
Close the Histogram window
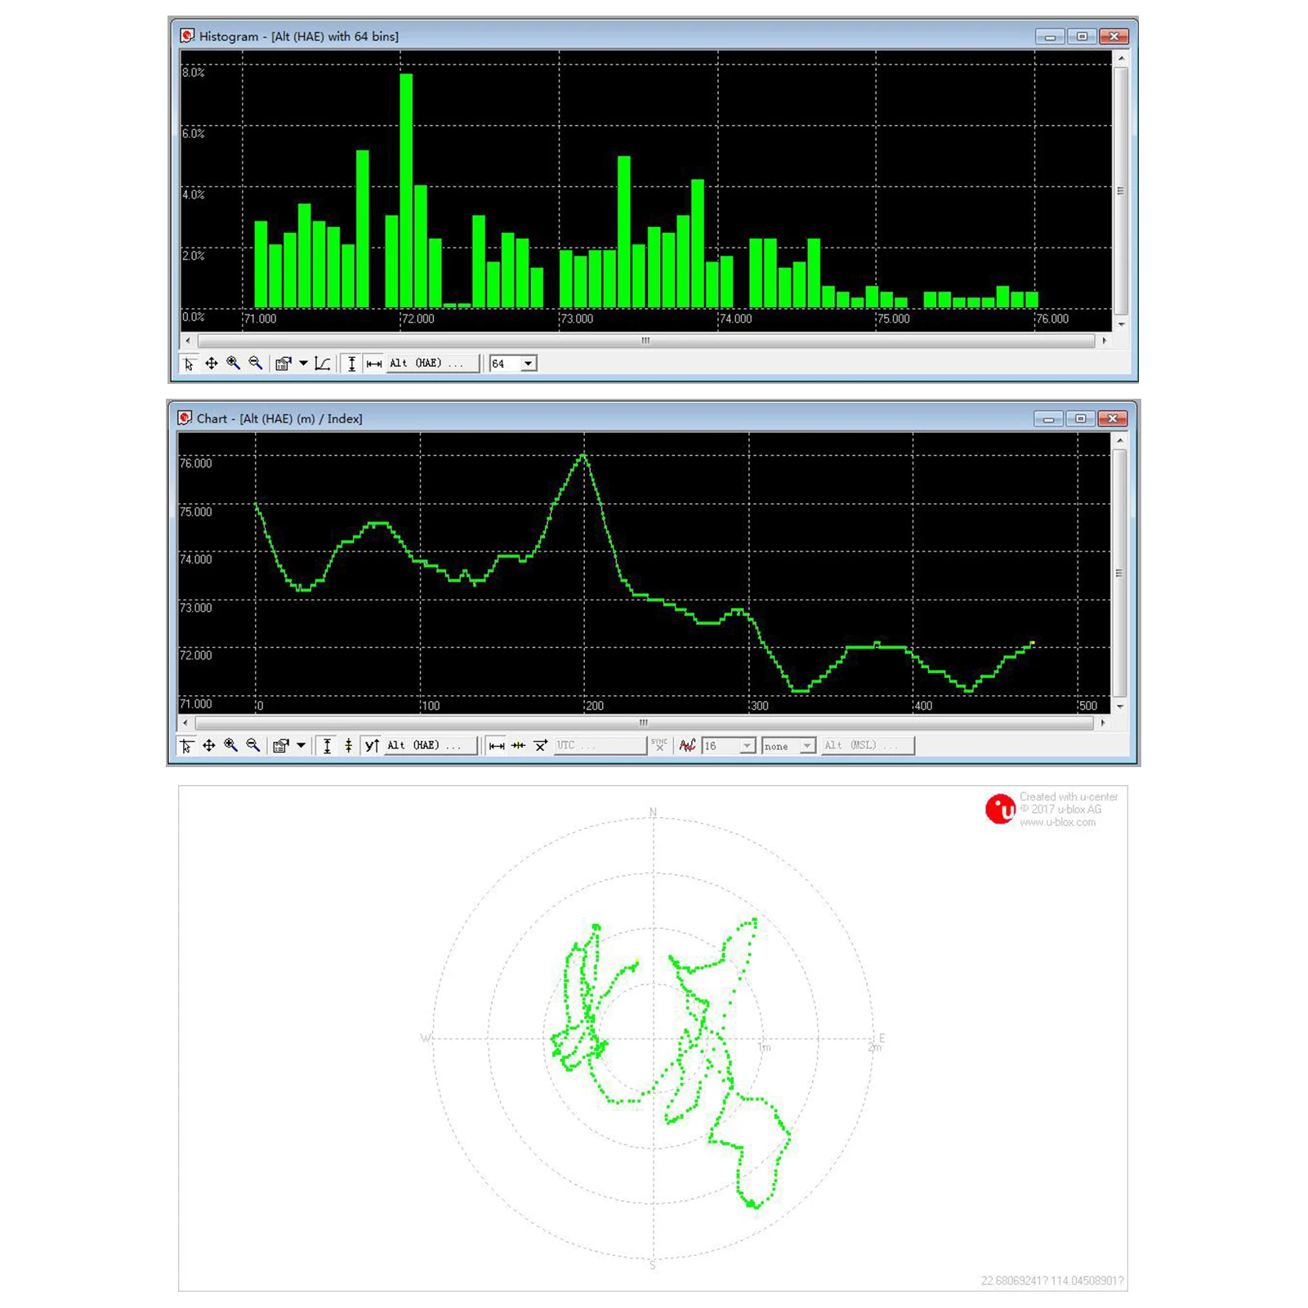pyautogui.click(x=1114, y=37)
